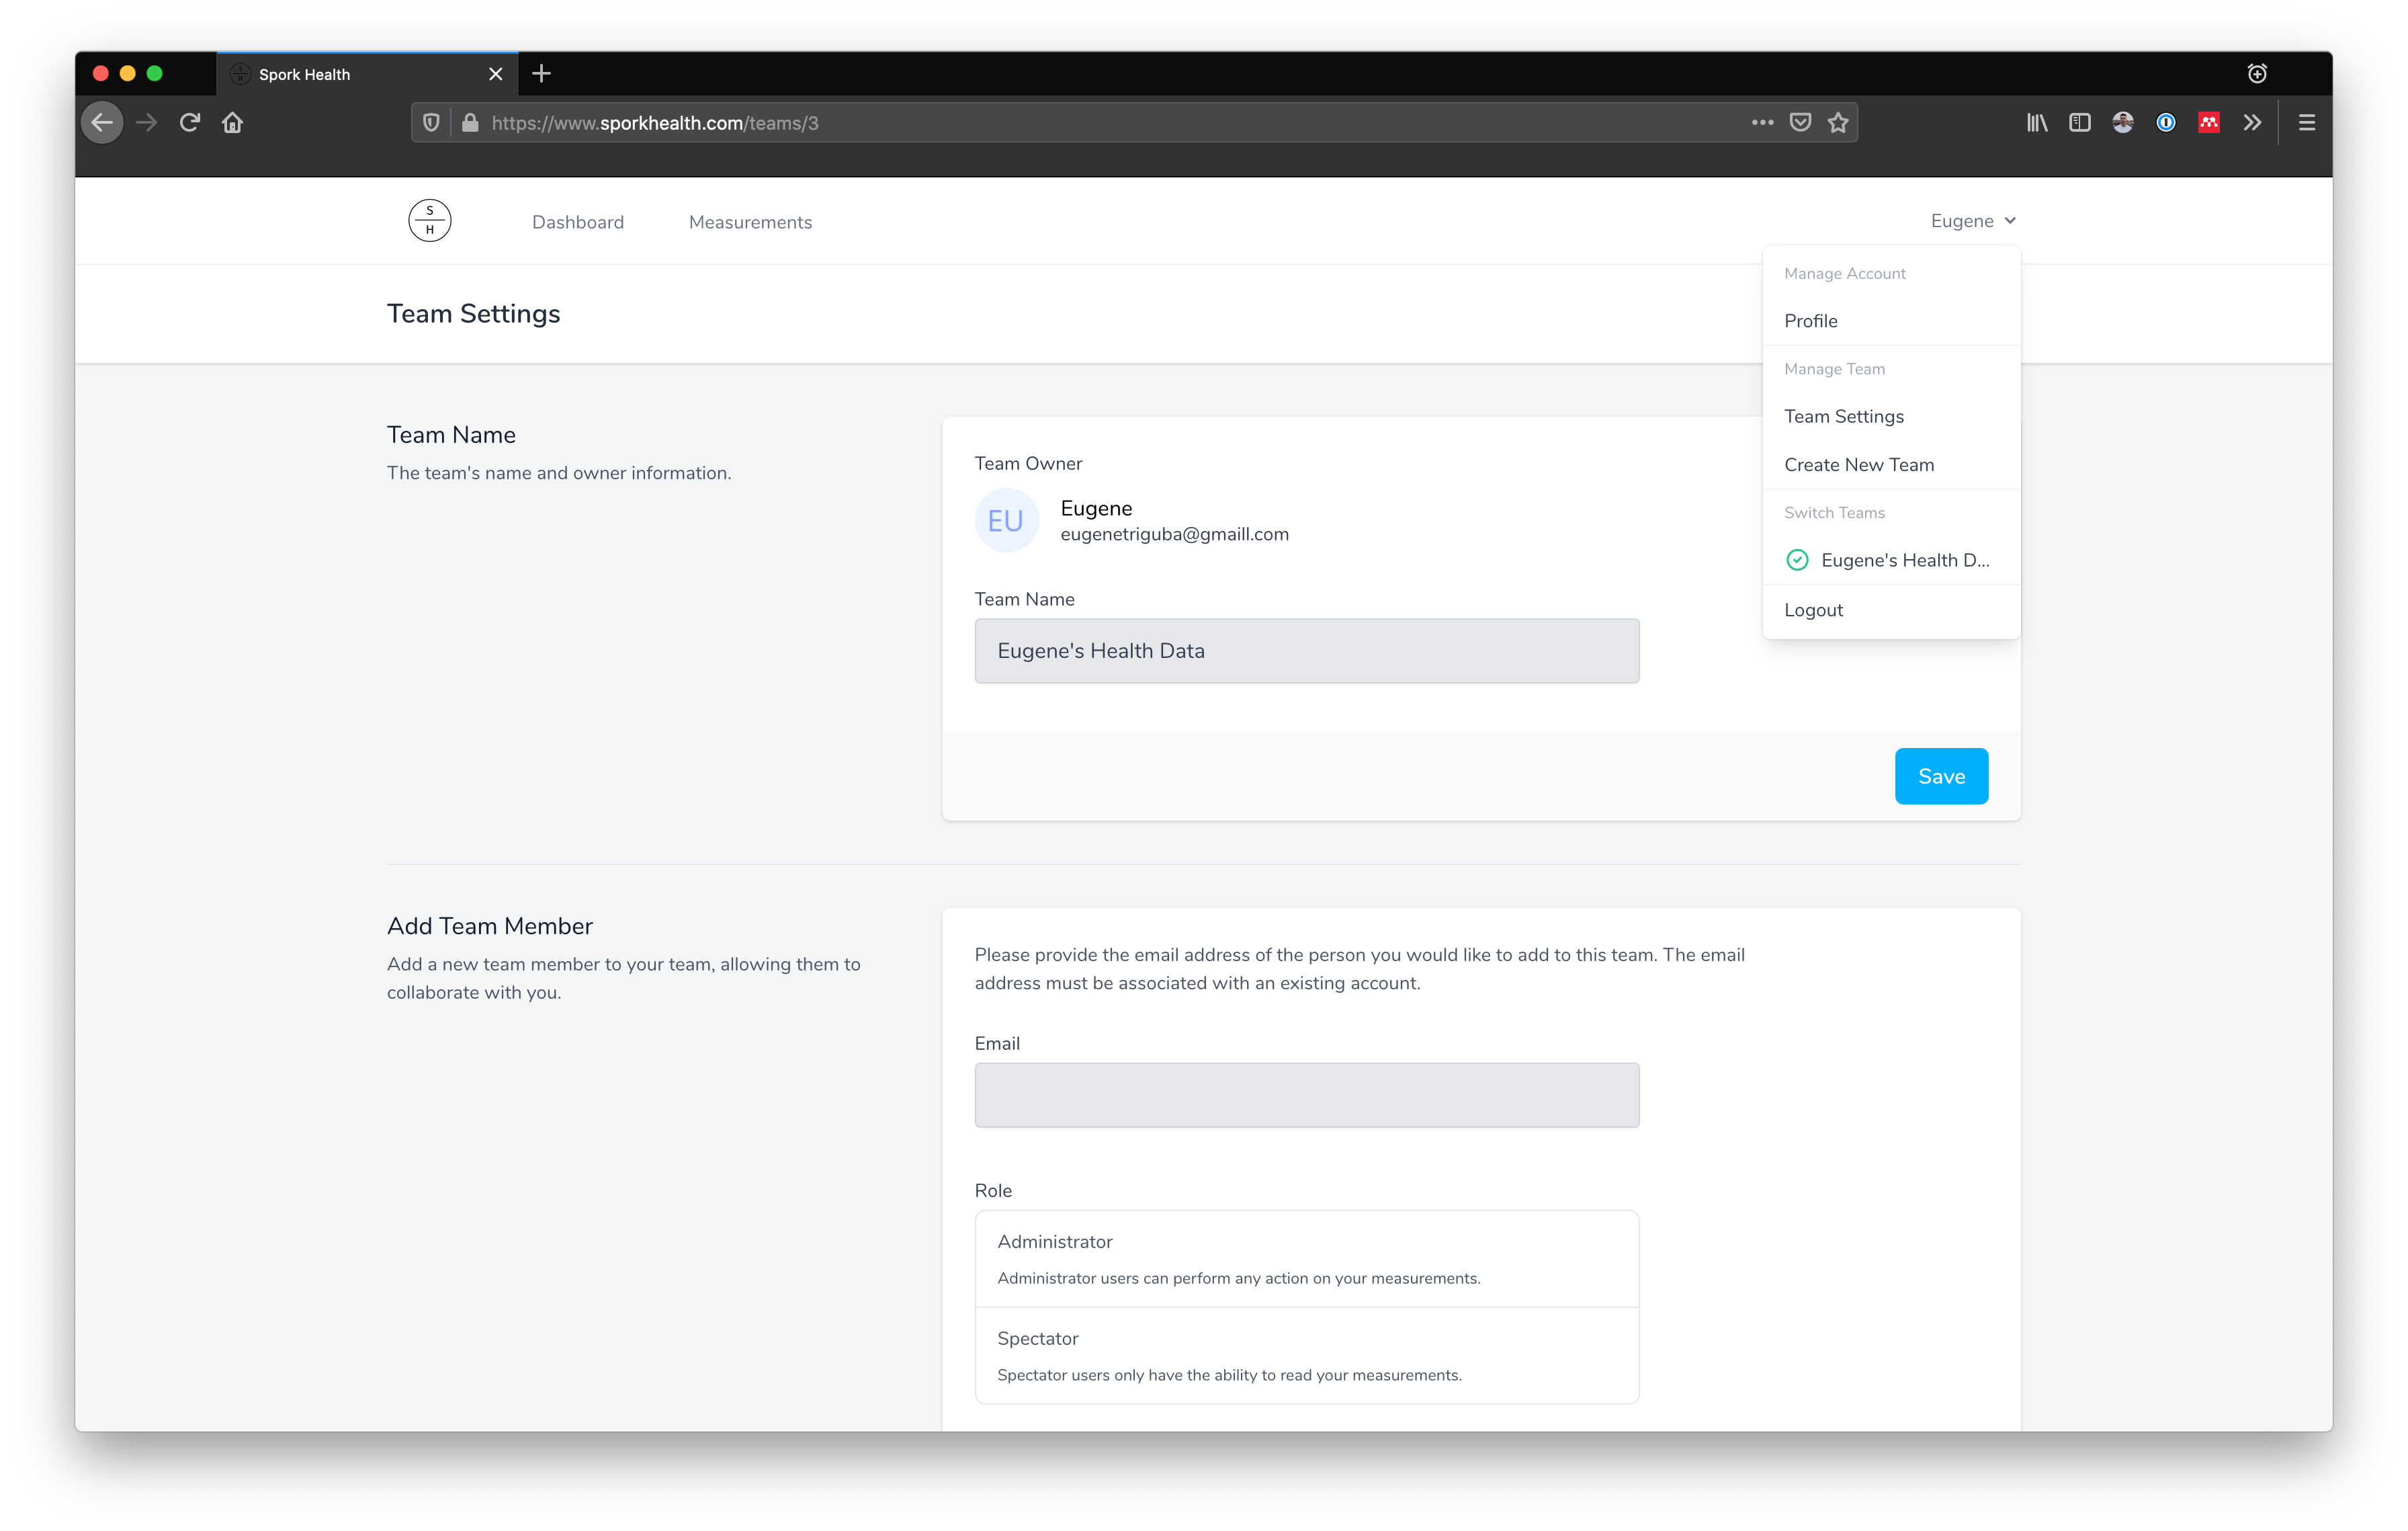Select Create New Team menu item
The width and height of the screenshot is (2408, 1531).
(x=1859, y=465)
